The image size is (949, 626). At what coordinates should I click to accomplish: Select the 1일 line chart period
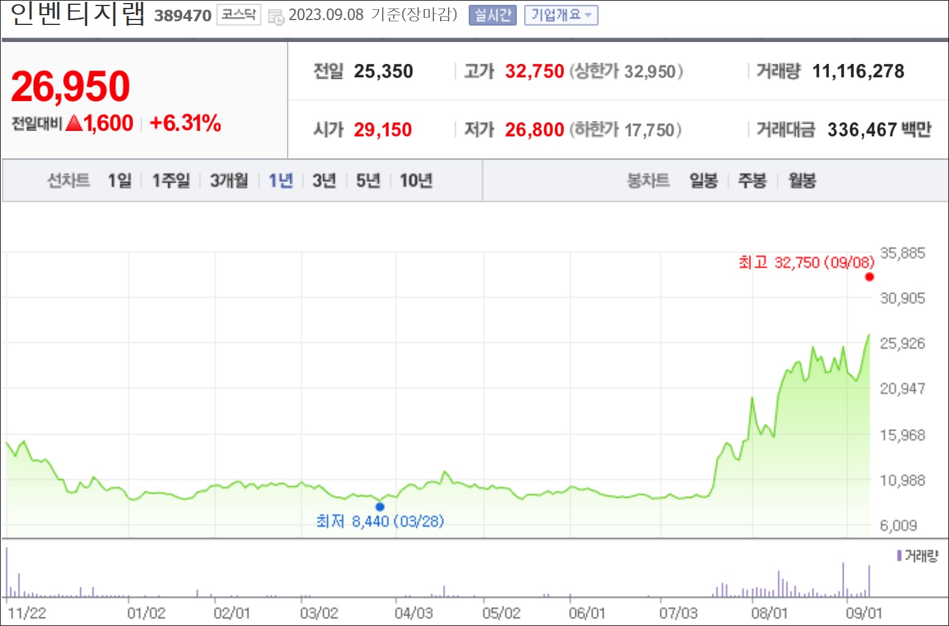point(119,180)
